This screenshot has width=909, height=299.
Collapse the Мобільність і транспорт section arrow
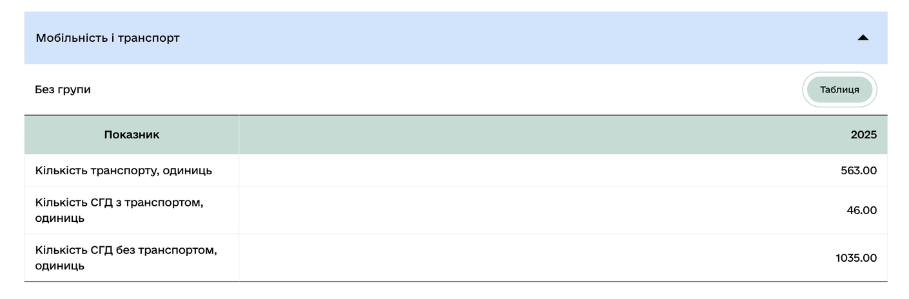coord(863,38)
